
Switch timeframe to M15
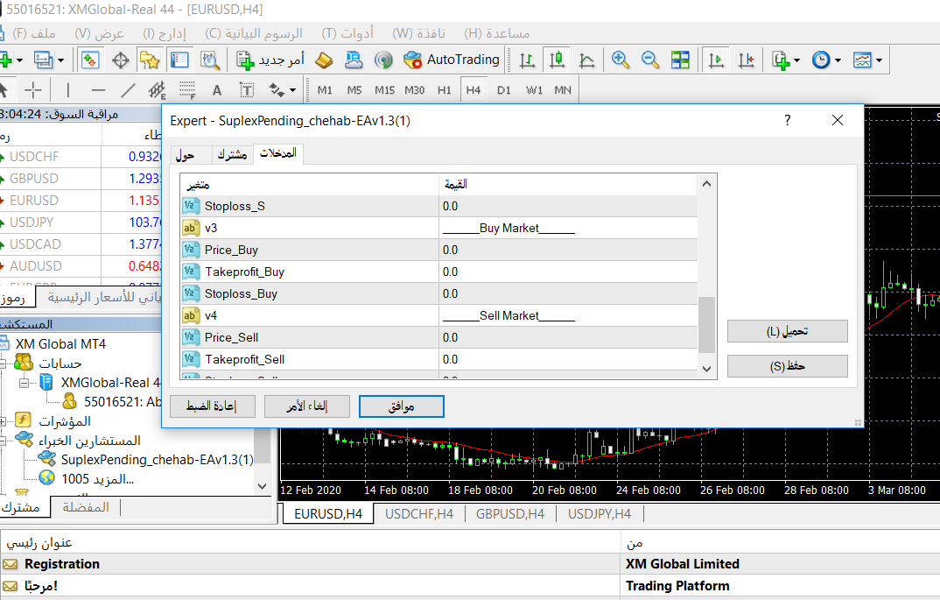click(x=385, y=90)
